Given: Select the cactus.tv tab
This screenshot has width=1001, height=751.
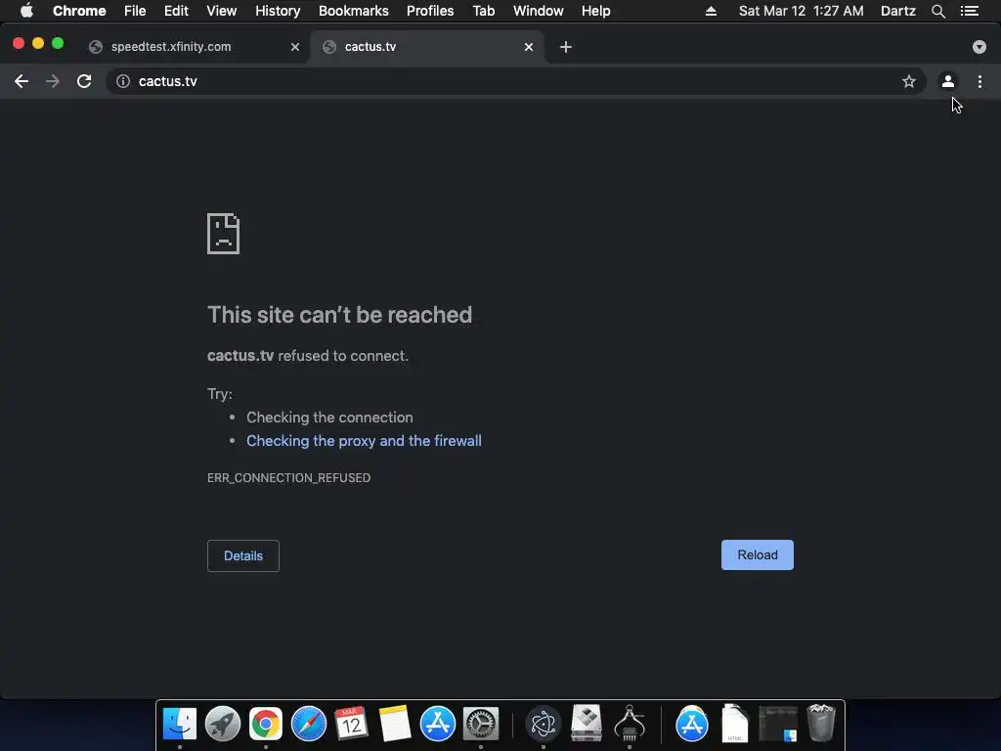Looking at the screenshot, I should (x=428, y=47).
